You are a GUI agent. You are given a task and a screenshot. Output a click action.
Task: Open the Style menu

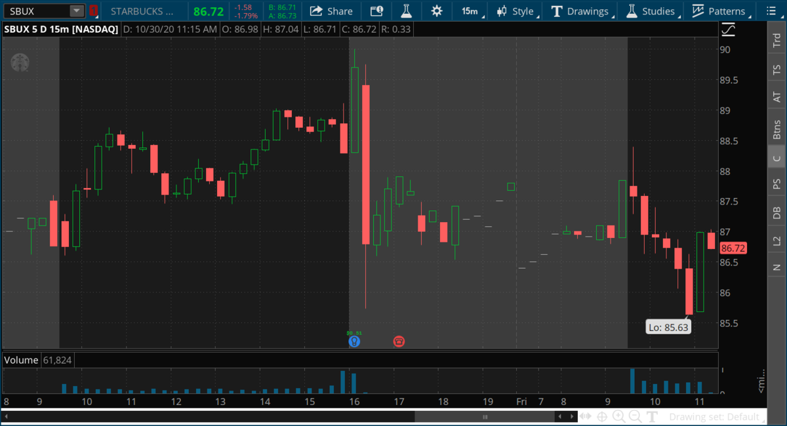point(518,11)
